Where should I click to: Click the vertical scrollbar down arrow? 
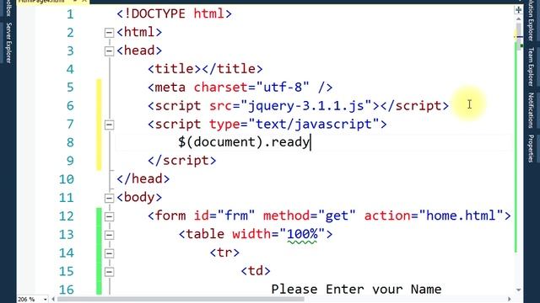[x=518, y=290]
